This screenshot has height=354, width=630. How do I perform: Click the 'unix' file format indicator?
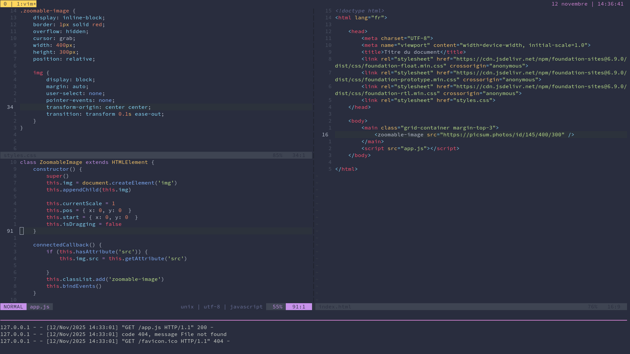[x=187, y=307]
